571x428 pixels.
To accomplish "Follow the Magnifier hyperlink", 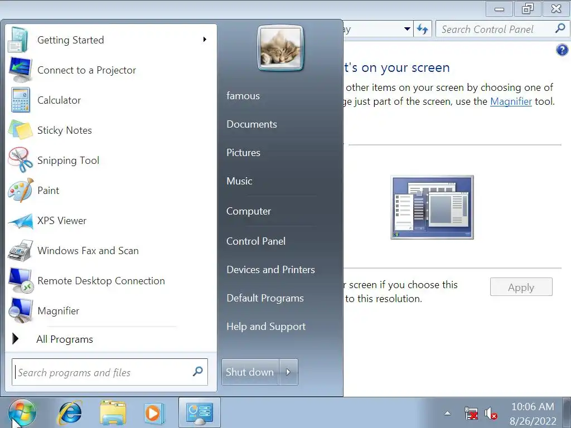I will point(511,101).
